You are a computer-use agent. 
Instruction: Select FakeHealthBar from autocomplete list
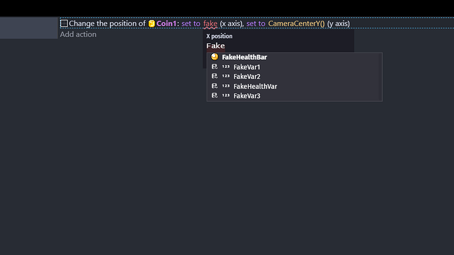coord(295,57)
